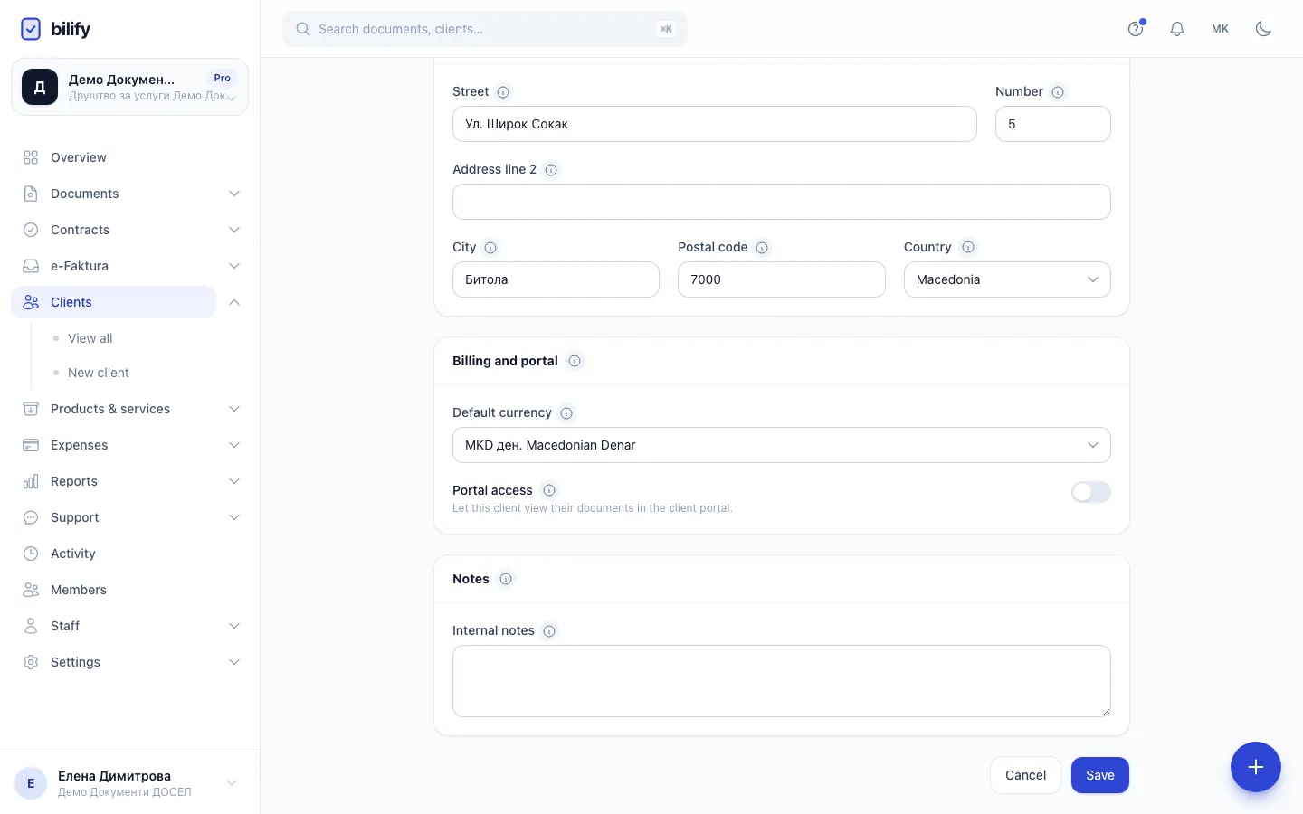The width and height of the screenshot is (1303, 814).
Task: Click the Street info icon
Action: pos(503,92)
